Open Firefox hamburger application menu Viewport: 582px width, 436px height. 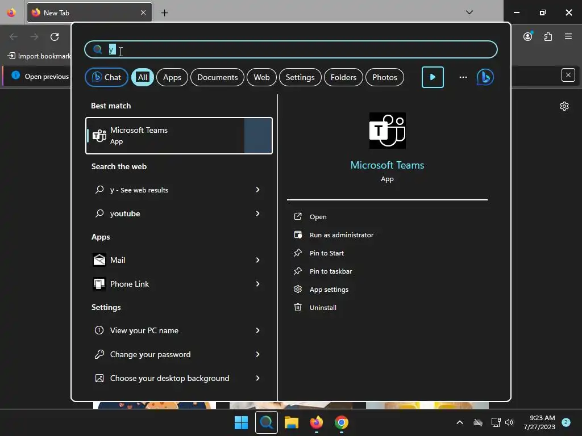coord(568,36)
